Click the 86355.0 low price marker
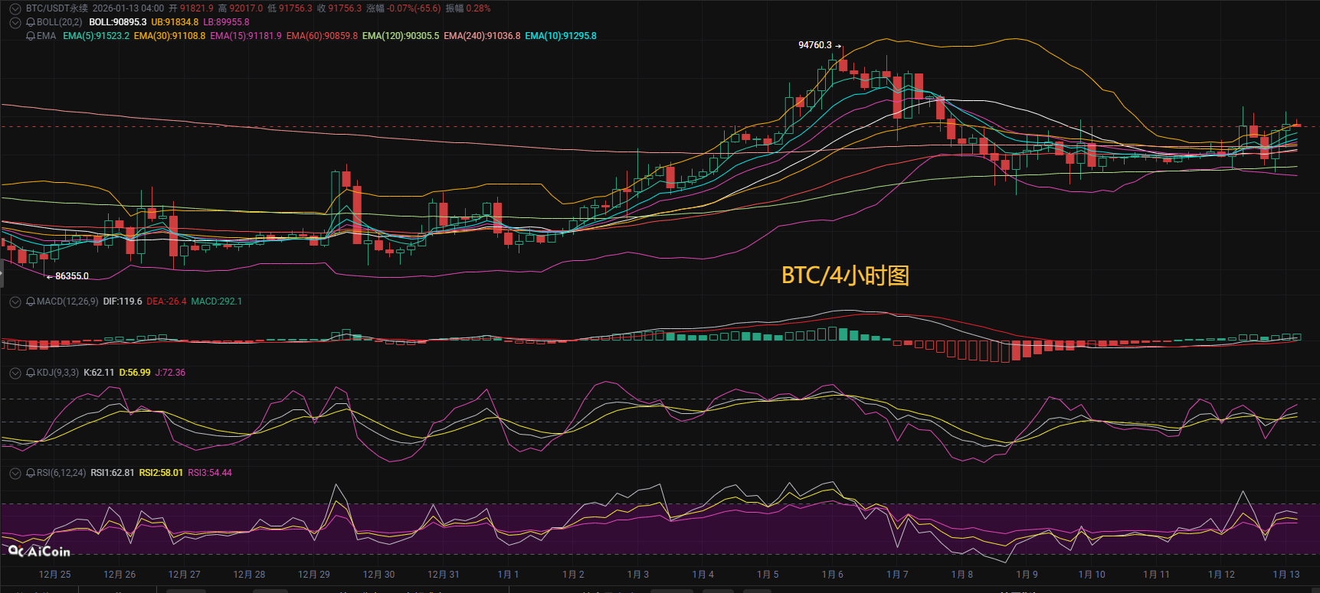Screen dimensions: 1320x593 [71, 276]
